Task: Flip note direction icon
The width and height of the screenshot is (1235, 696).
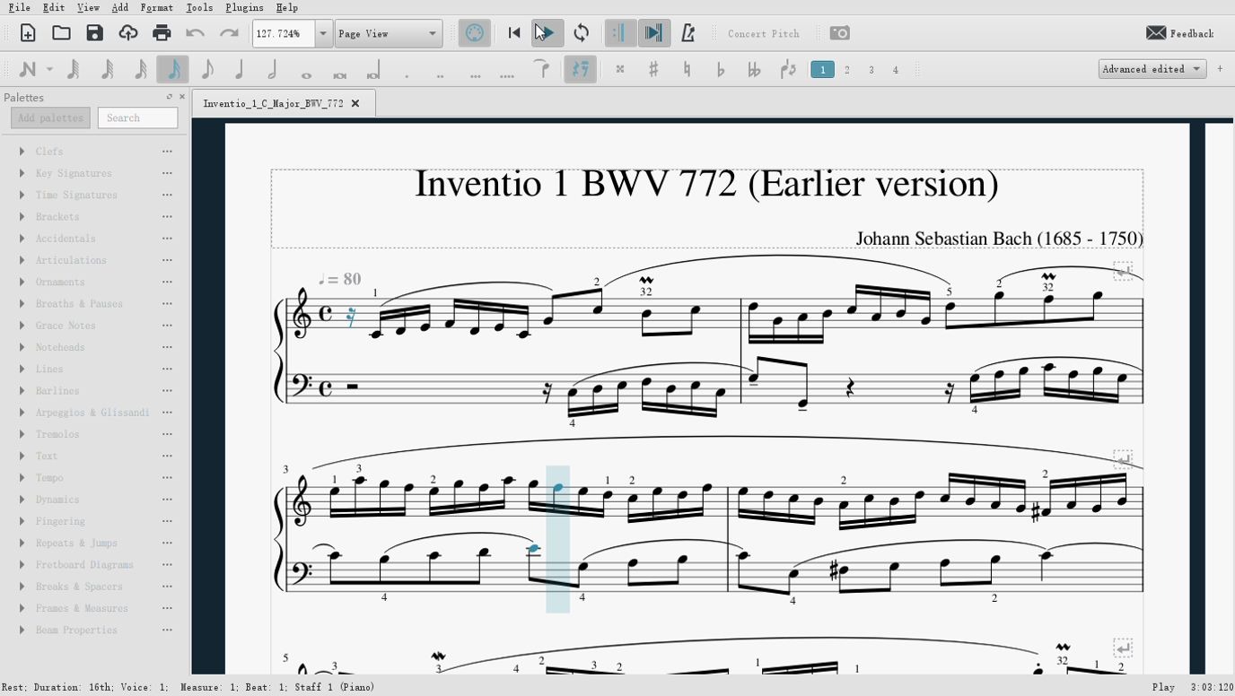Action: point(788,69)
